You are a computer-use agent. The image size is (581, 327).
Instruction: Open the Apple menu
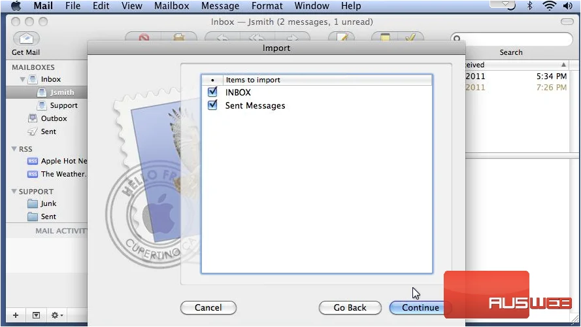[16, 6]
